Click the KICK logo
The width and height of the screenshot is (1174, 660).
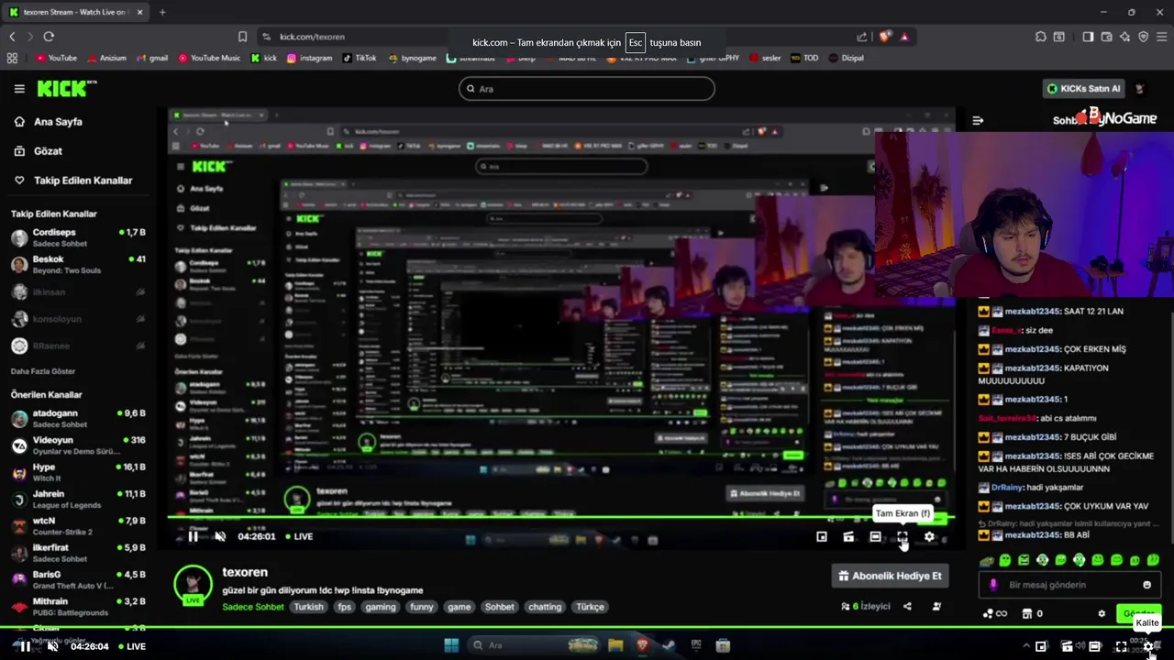pos(66,89)
